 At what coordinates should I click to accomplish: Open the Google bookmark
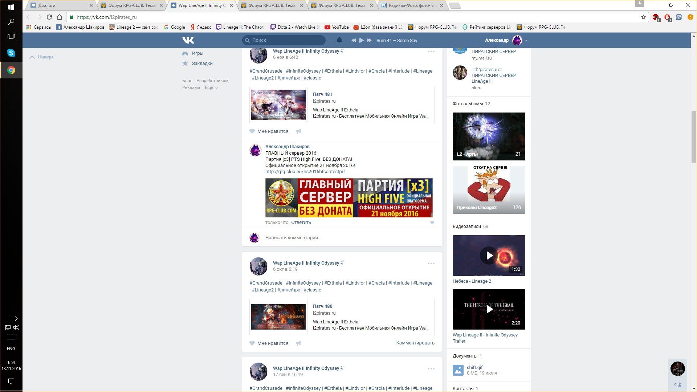174,27
